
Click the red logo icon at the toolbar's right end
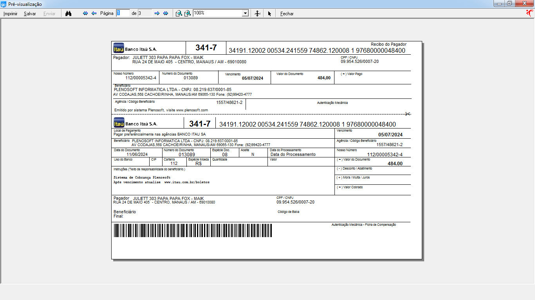tap(530, 13)
